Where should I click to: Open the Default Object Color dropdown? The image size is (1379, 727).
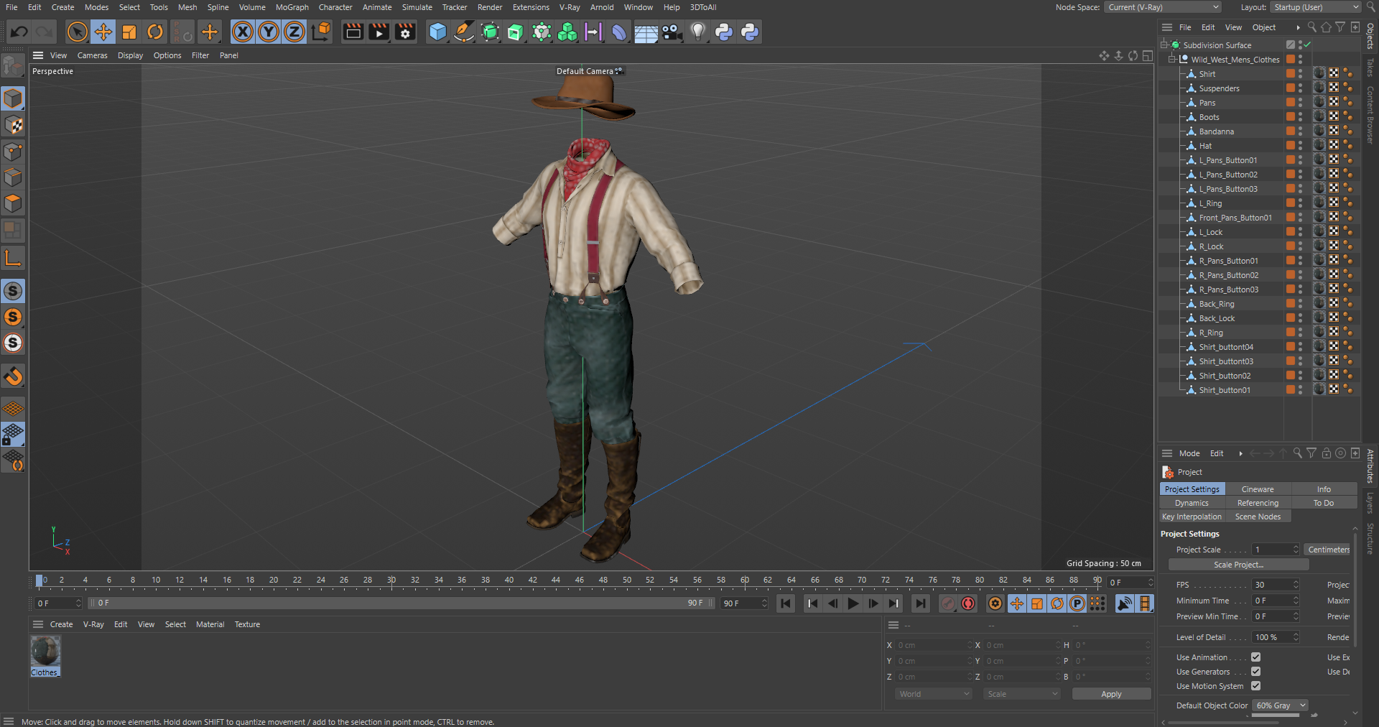tap(1280, 705)
